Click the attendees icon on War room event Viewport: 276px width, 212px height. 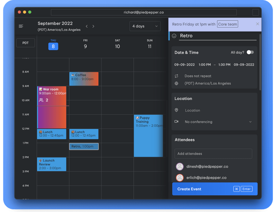[40, 99]
